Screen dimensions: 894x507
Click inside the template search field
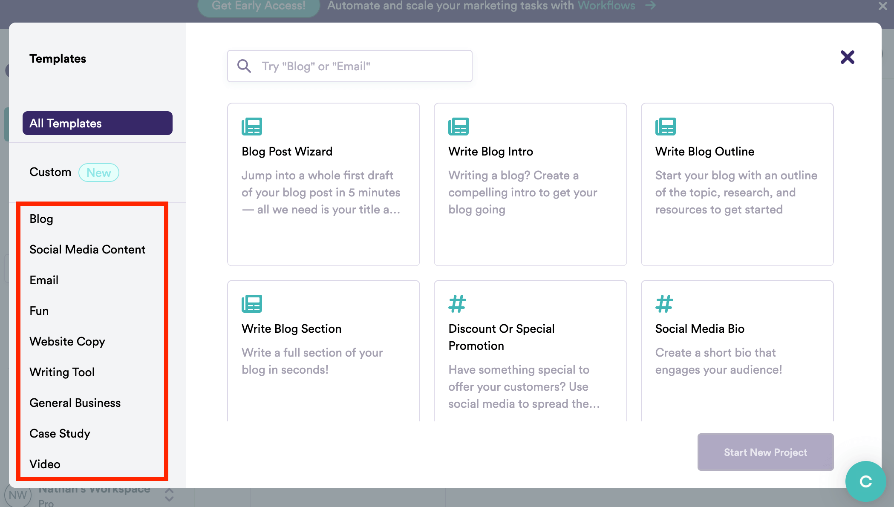pyautogui.click(x=349, y=66)
